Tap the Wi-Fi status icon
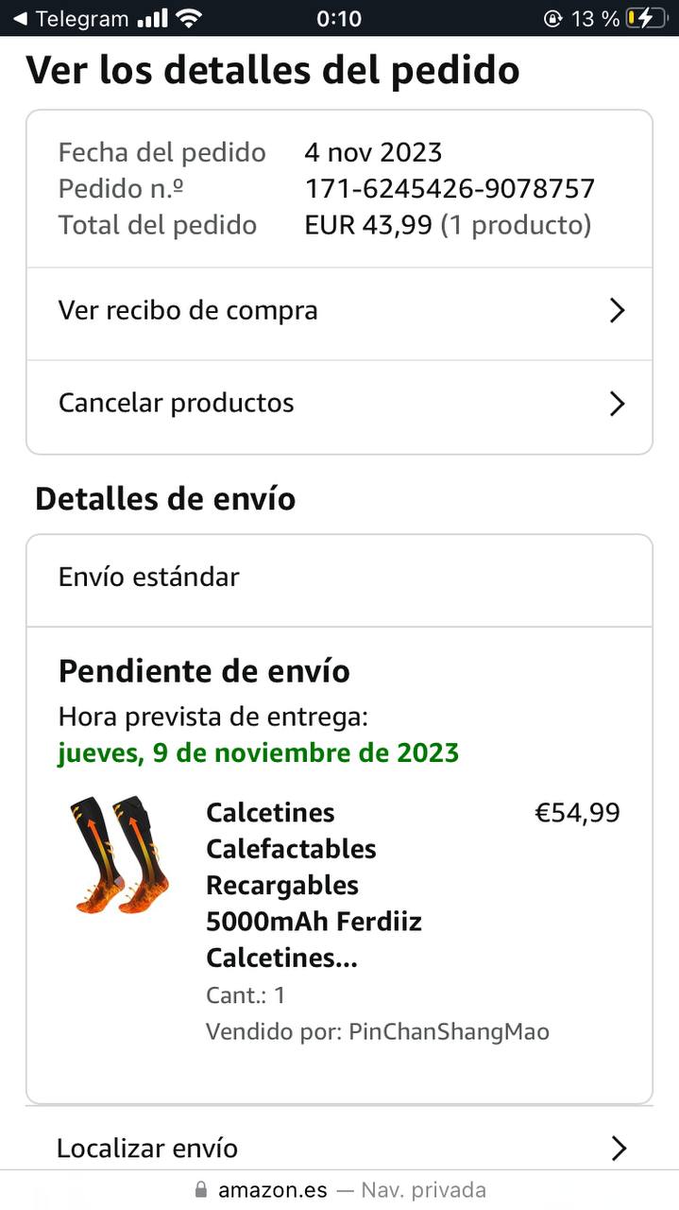This screenshot has width=679, height=1210. click(x=189, y=18)
